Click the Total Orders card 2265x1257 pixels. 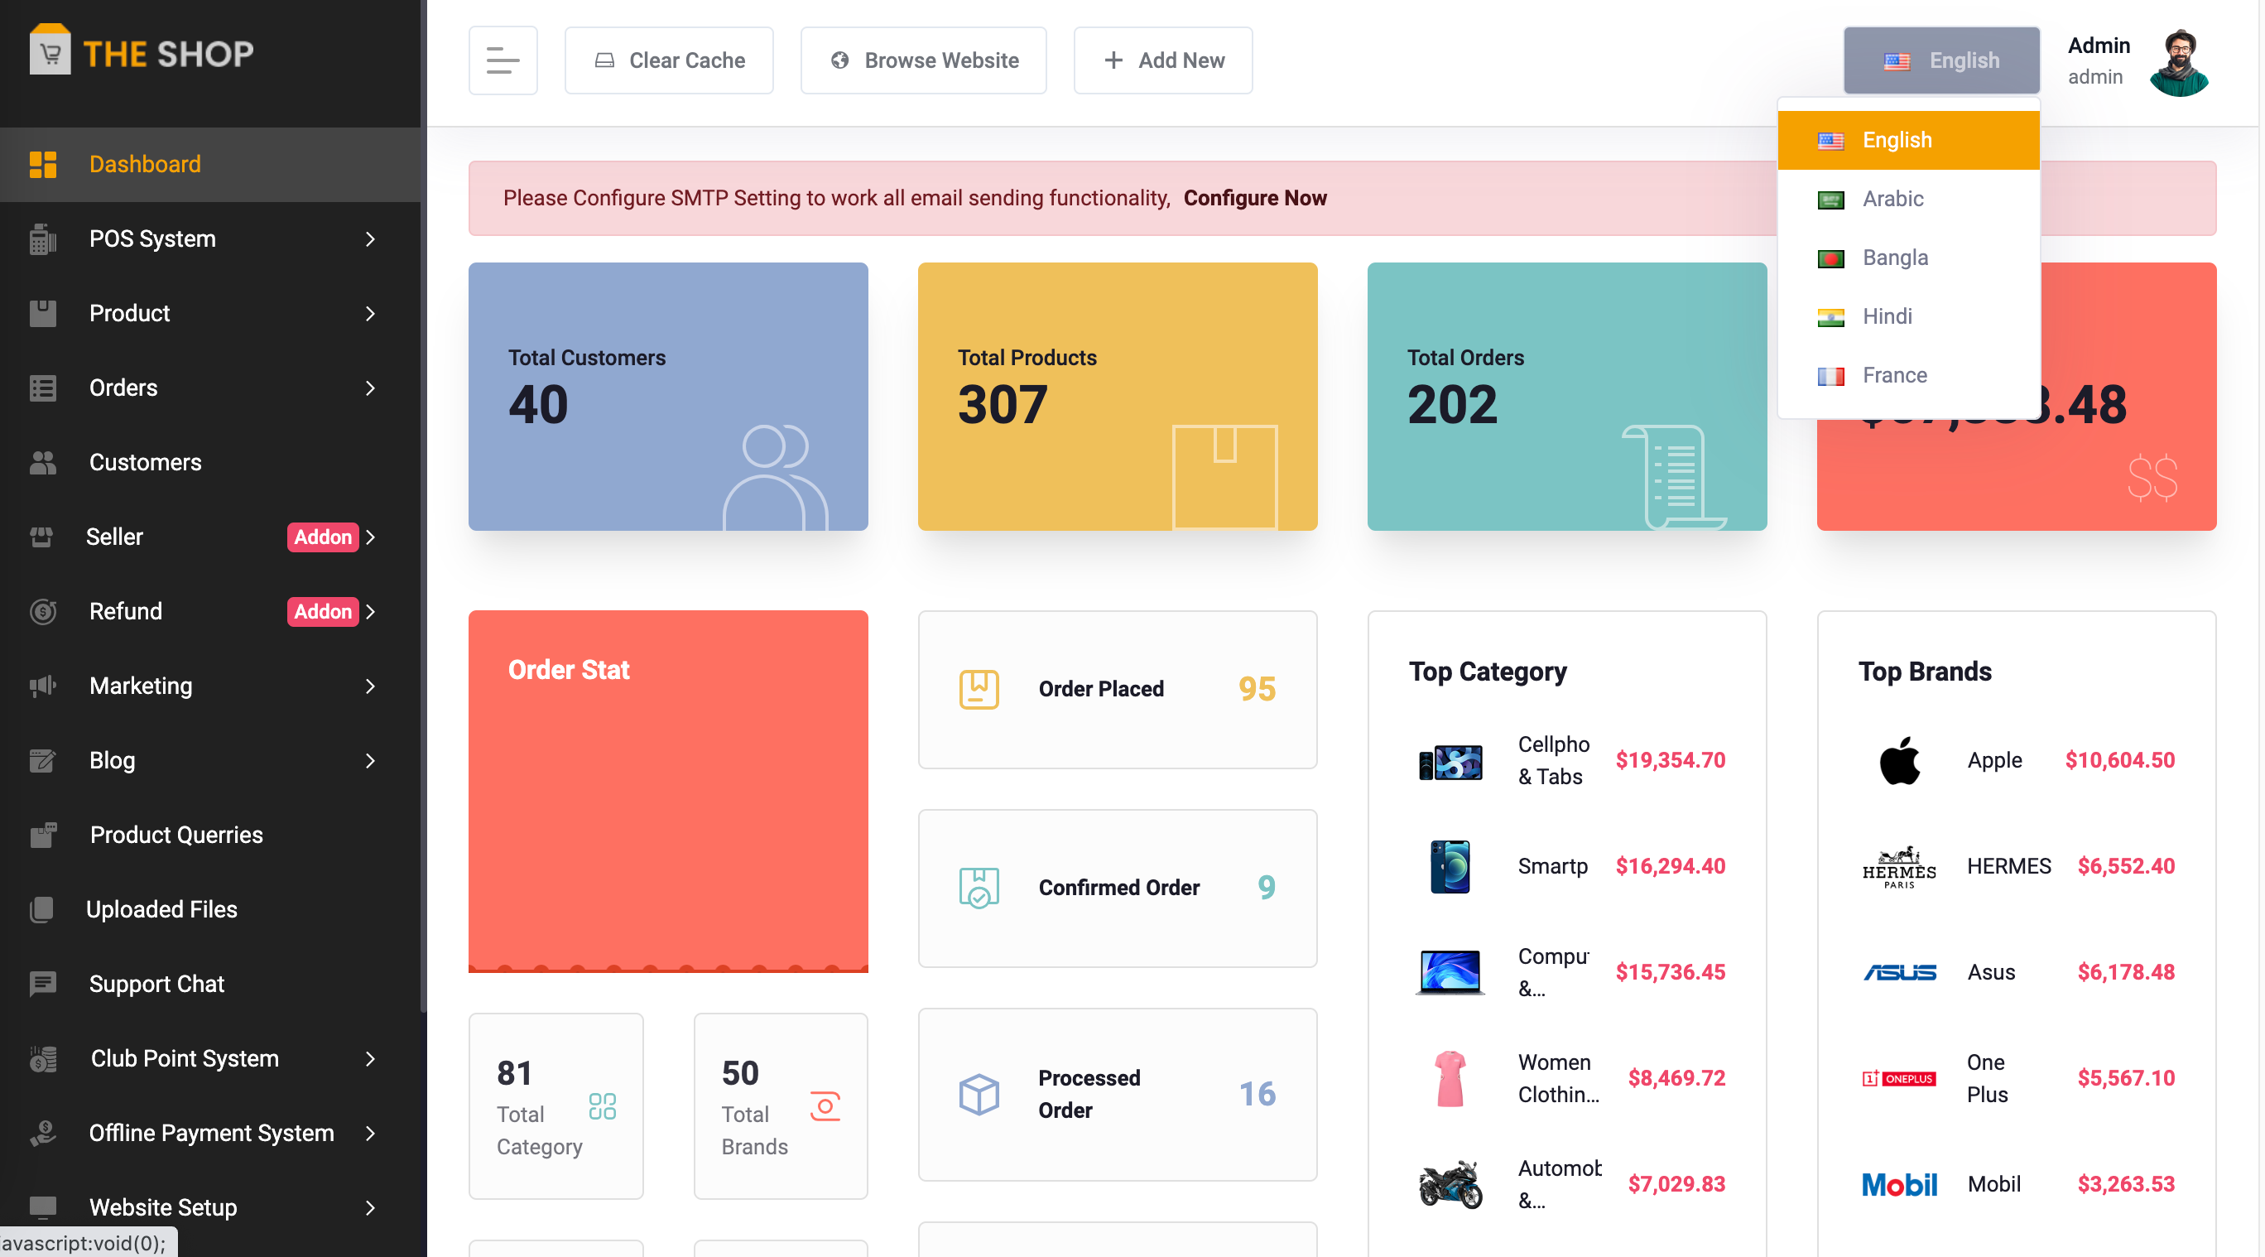pos(1567,396)
